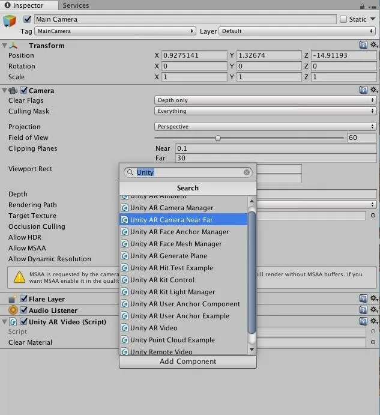Select Unity AR Face Anchor Manager
This screenshot has height=415, width=380.
[x=183, y=232]
